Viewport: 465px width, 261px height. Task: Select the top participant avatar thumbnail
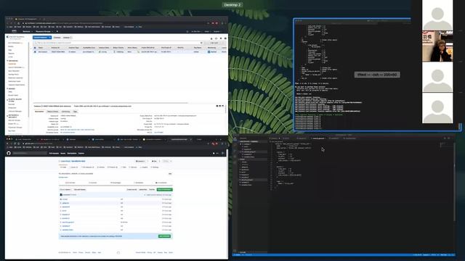pos(437,15)
